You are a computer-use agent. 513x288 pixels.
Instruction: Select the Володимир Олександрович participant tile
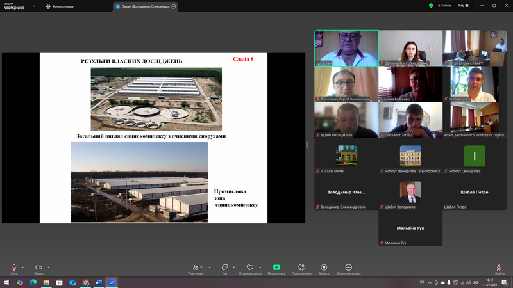pyautogui.click(x=346, y=192)
